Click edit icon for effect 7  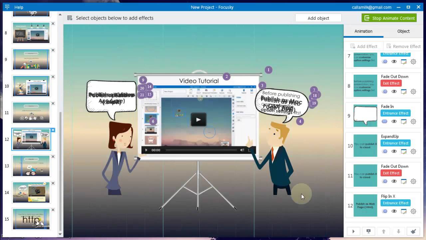click(x=404, y=62)
